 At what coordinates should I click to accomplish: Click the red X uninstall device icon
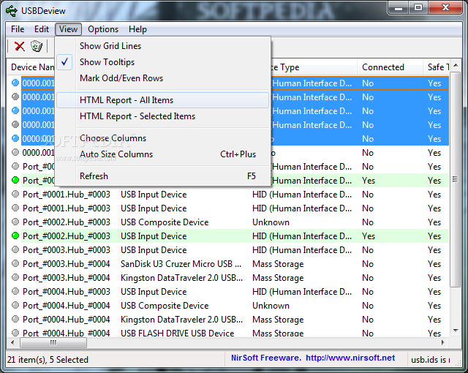[20, 46]
